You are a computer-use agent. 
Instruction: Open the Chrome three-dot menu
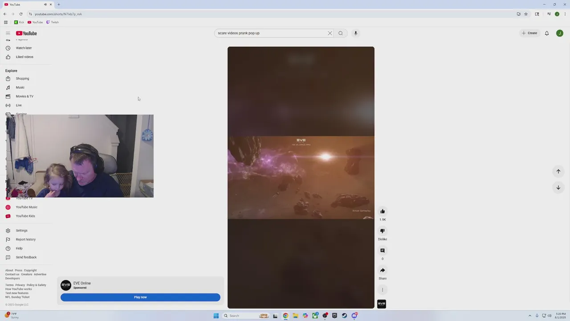(564, 14)
